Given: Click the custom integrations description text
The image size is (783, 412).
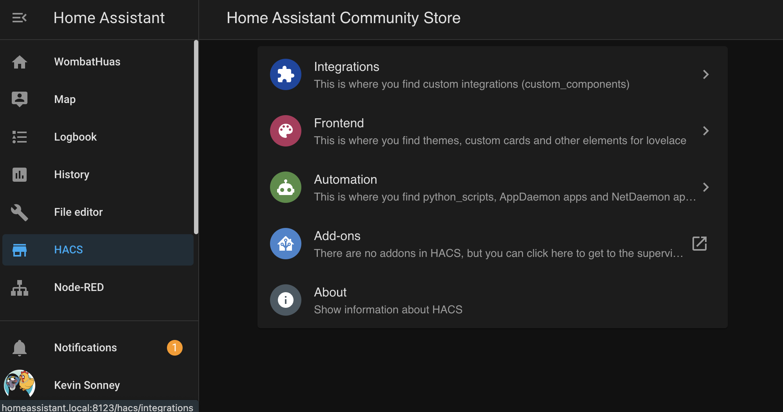Looking at the screenshot, I should tap(472, 84).
